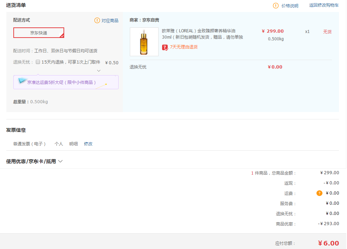Image resolution: width=347 pixels, height=249 pixels.
Task: Click 对应商品 link
Action: tap(110, 21)
